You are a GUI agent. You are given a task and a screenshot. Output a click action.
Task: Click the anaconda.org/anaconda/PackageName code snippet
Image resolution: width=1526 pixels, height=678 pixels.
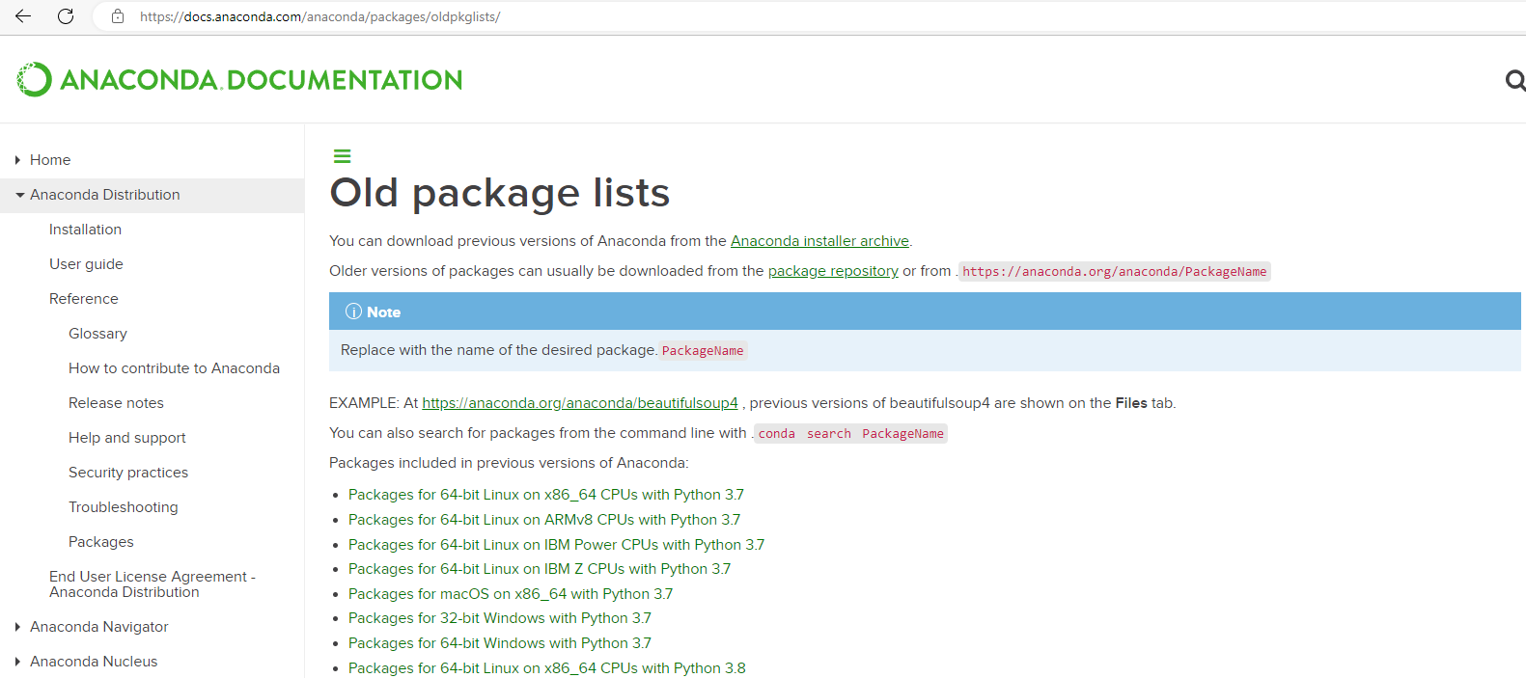pyautogui.click(x=1115, y=272)
